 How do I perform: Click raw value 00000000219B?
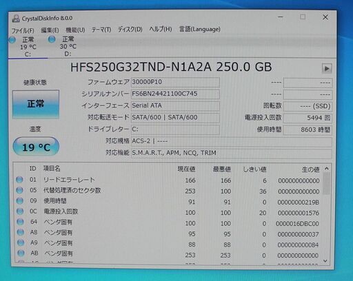tap(298, 202)
